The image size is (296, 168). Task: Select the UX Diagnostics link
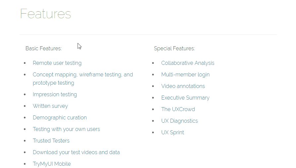pos(180,121)
